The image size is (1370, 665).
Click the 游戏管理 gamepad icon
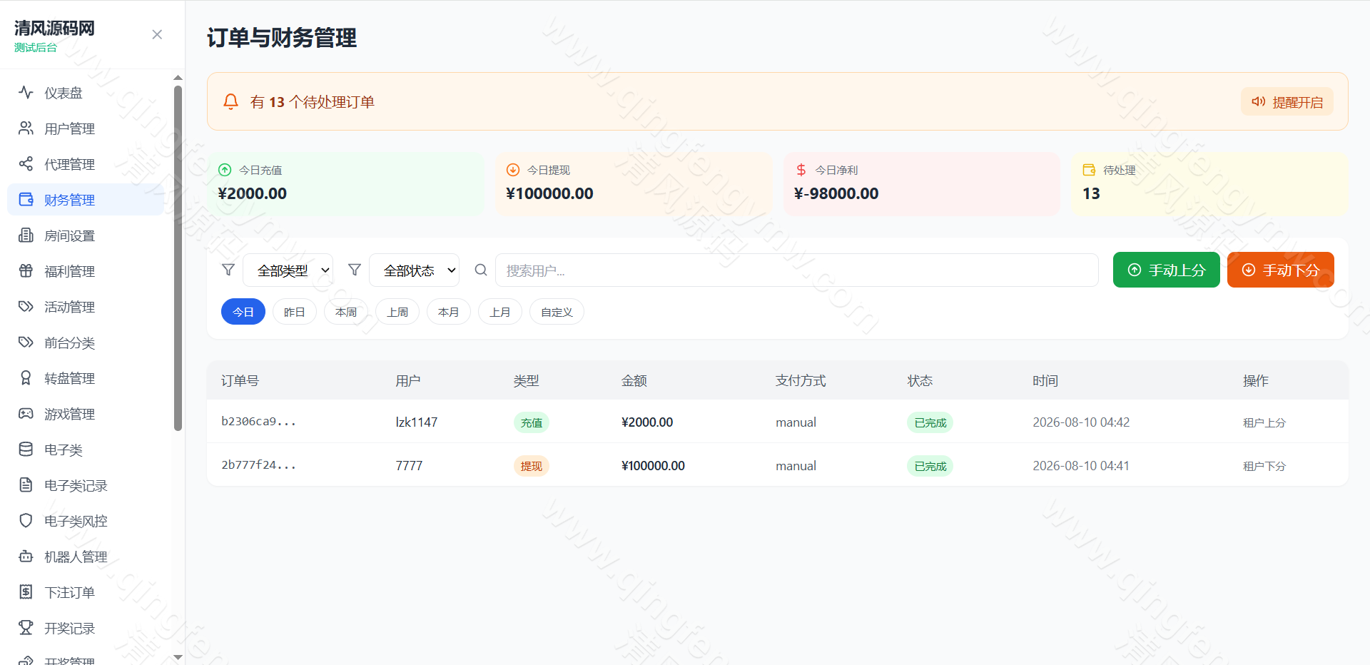26,413
